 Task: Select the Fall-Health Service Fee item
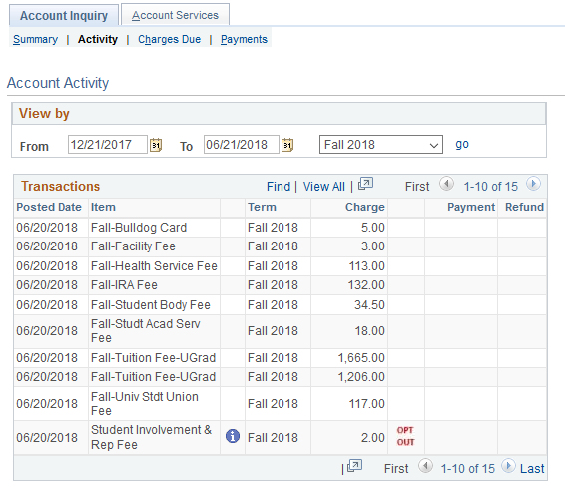pos(154,266)
